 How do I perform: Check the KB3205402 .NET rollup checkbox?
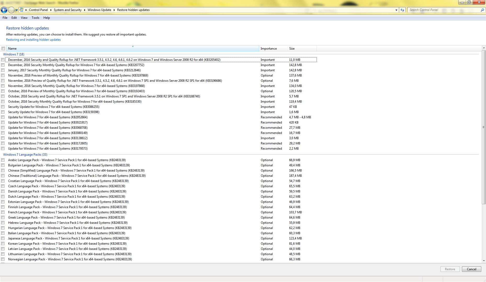3,60
